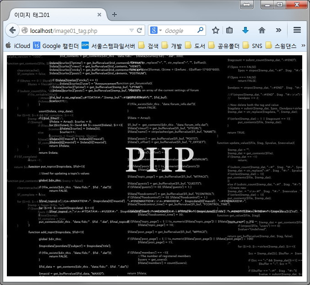Open the 서울스템파일서버 bookmark
The image size is (310, 285).
[x=109, y=46]
